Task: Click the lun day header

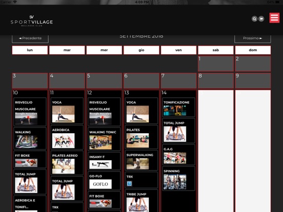Action: coord(30,50)
